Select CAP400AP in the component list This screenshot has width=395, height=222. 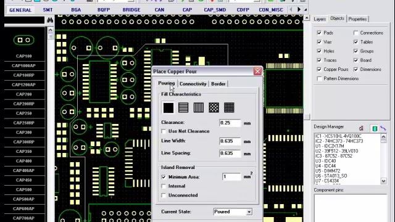[24, 170]
